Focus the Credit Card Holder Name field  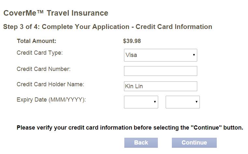[x=160, y=86]
